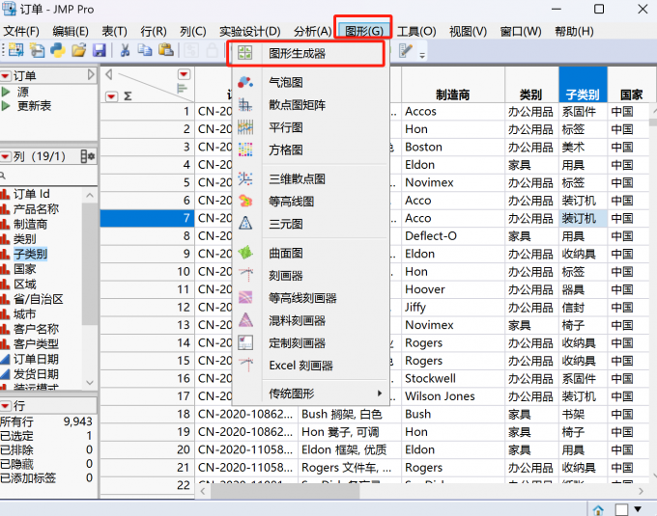Screen dimensions: 657x516
Task: Select 图形生成器 from the menu
Action: coord(306,53)
